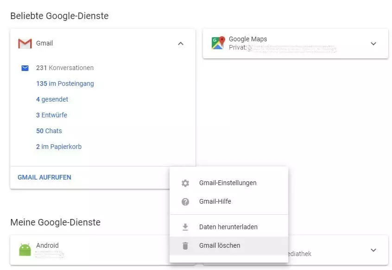This screenshot has width=392, height=270.
Task: Click the blue mail icon beside 231 Konversationen
Action: (x=25, y=68)
